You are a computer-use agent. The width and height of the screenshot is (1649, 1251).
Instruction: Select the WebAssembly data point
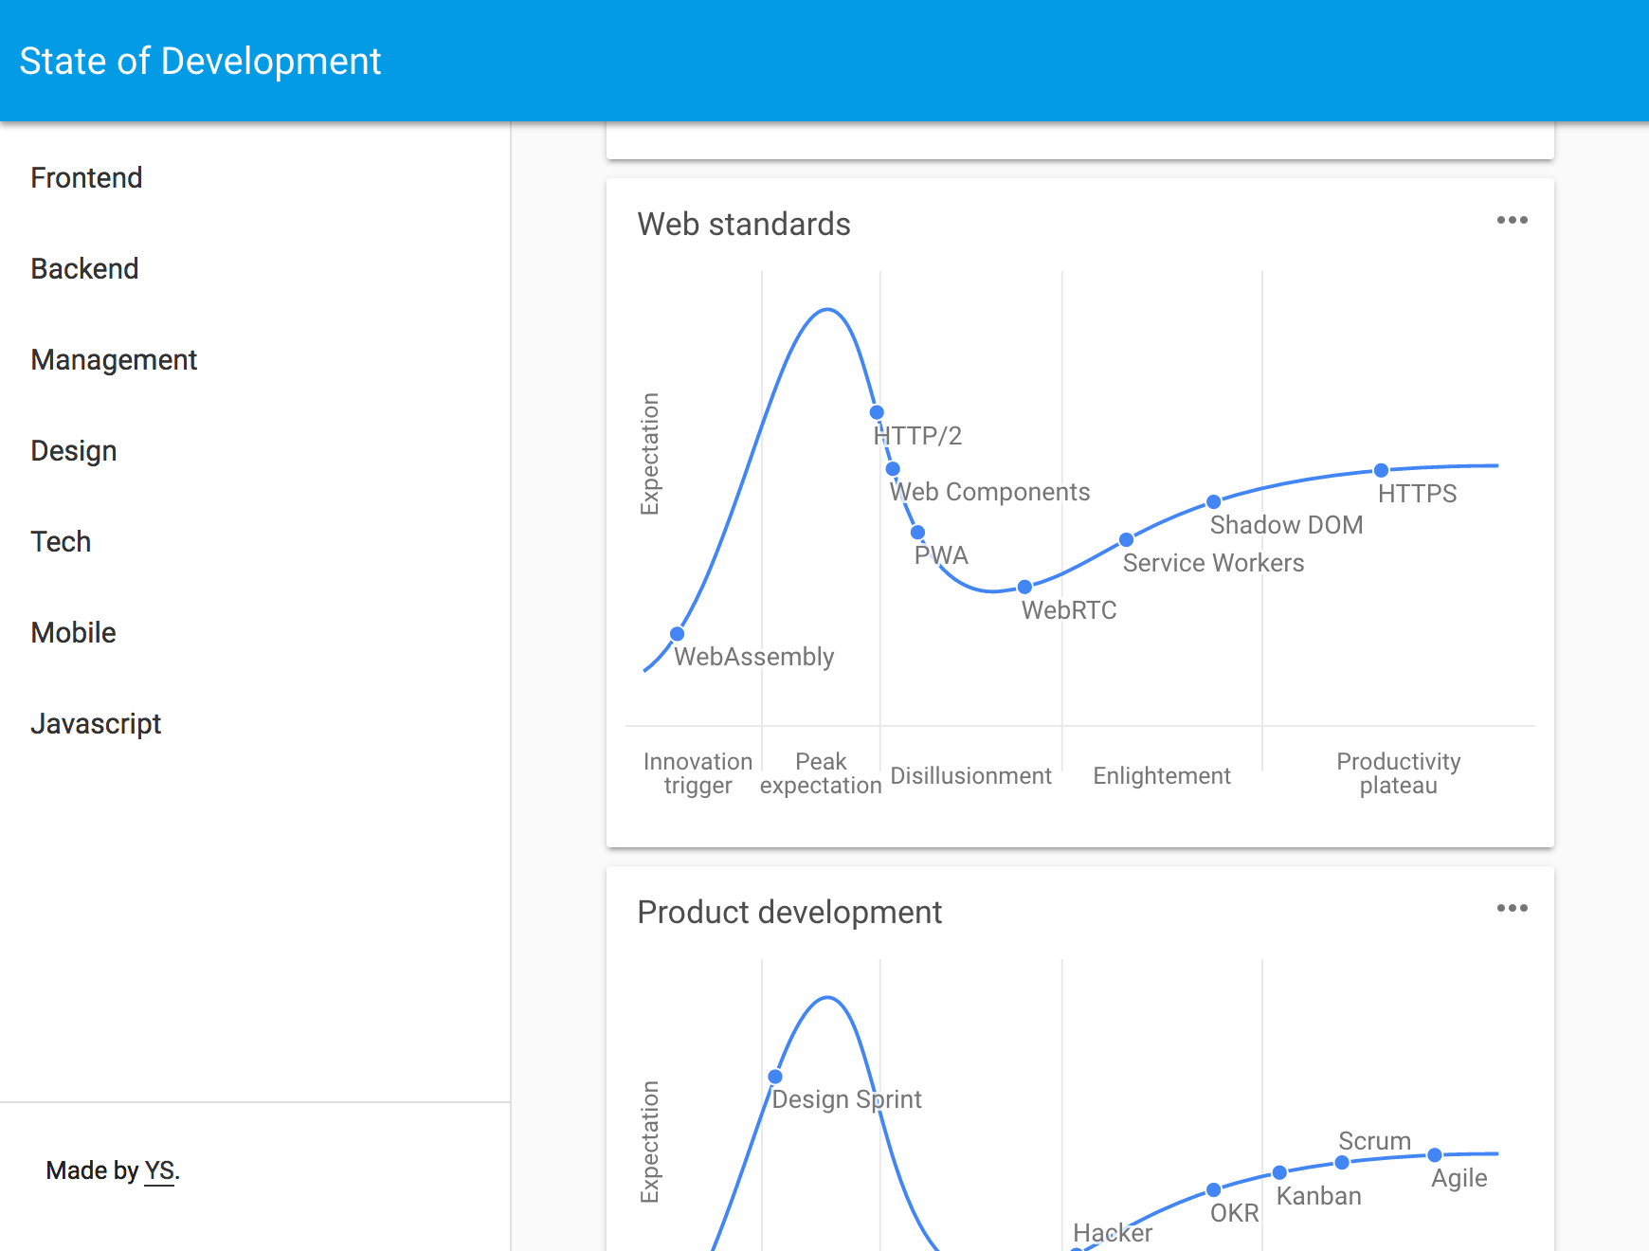click(x=678, y=631)
